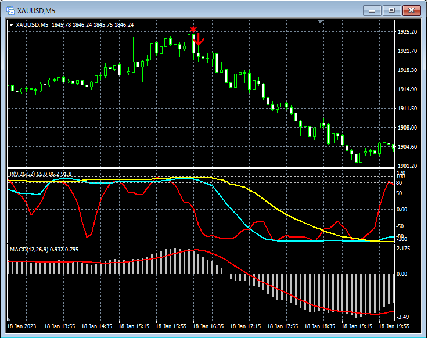
Task: Minimize the XAUUSD,M5 chart window
Action: point(372,10)
